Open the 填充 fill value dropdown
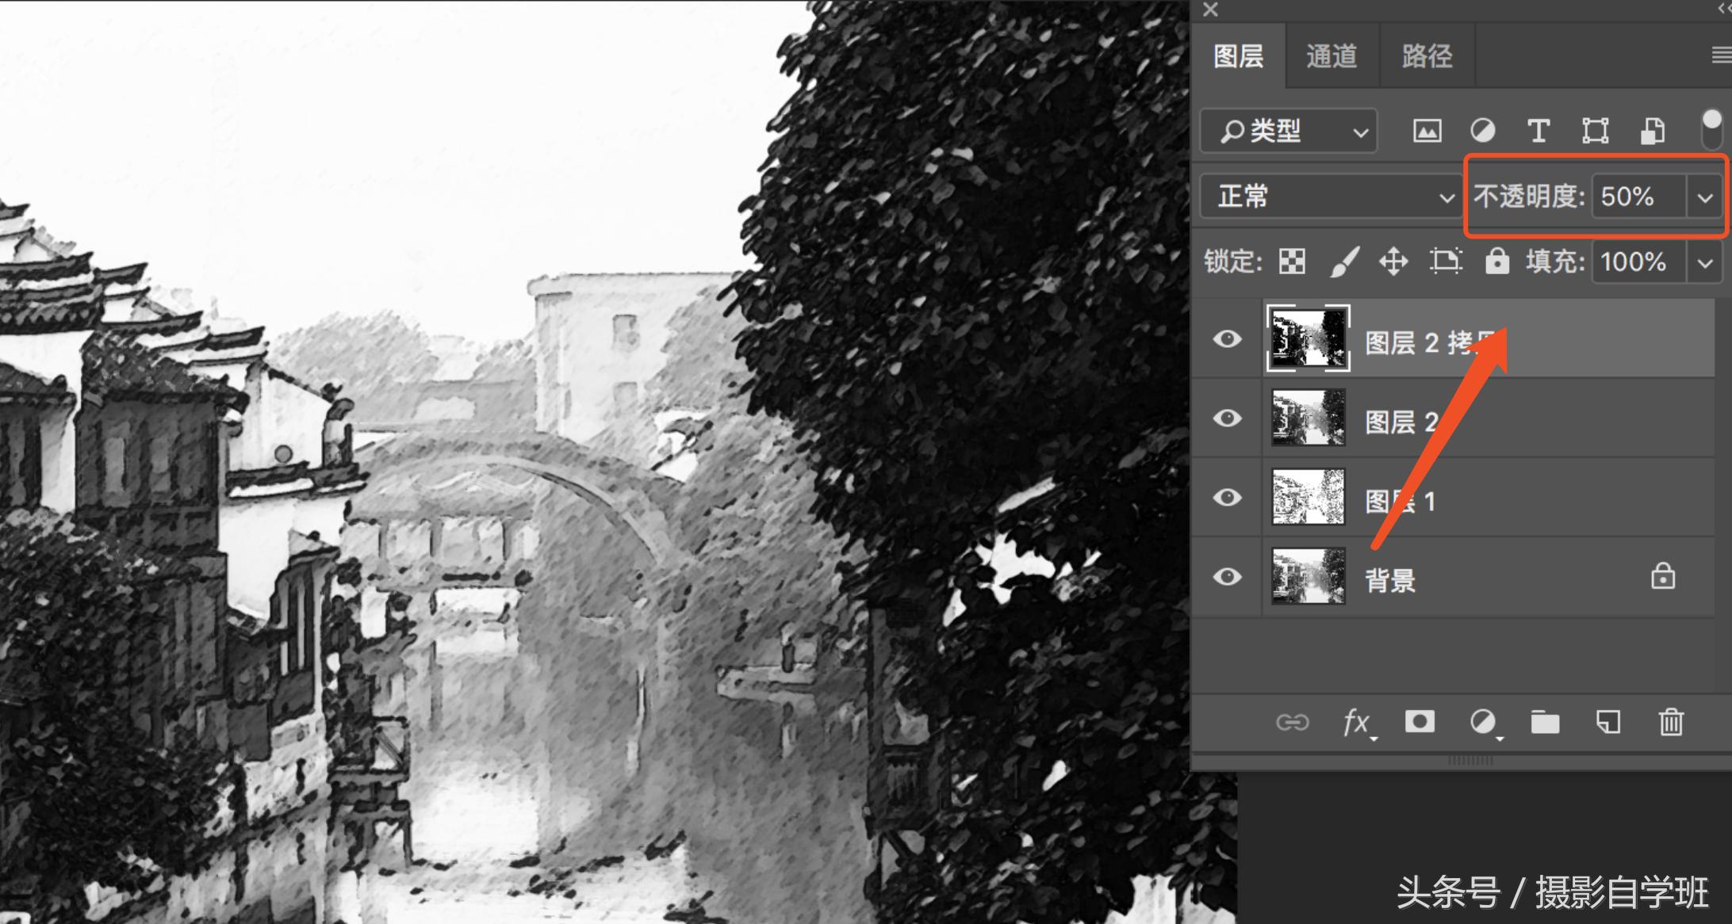1732x924 pixels. [1703, 262]
